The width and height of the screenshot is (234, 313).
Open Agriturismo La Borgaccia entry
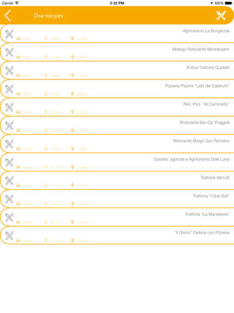point(117,33)
